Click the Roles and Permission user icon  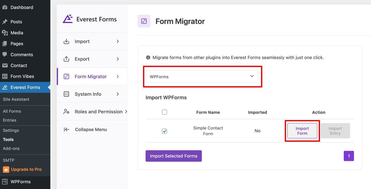point(66,111)
